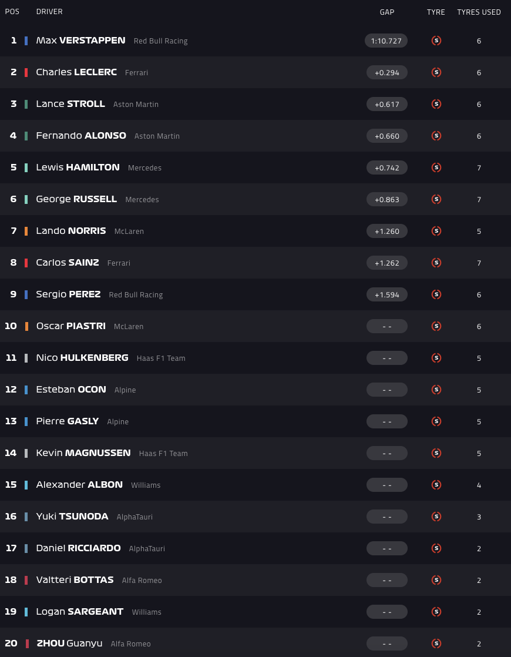Click the soft tyre icon in Bottas's row

tap(436, 580)
